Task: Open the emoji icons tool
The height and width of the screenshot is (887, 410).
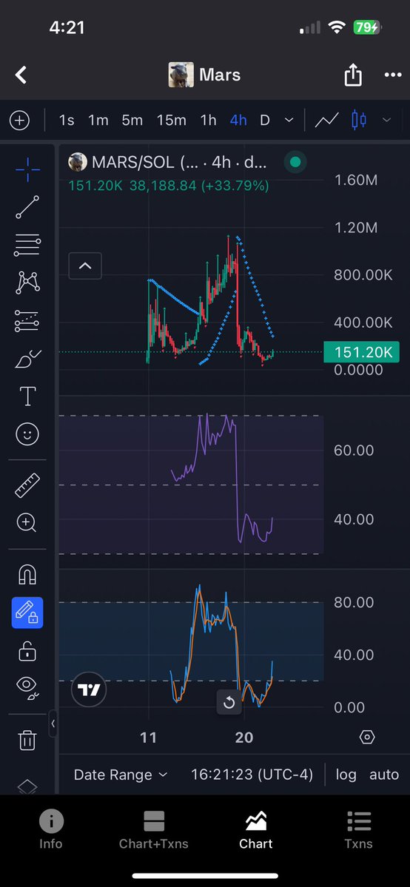Action: [x=27, y=434]
